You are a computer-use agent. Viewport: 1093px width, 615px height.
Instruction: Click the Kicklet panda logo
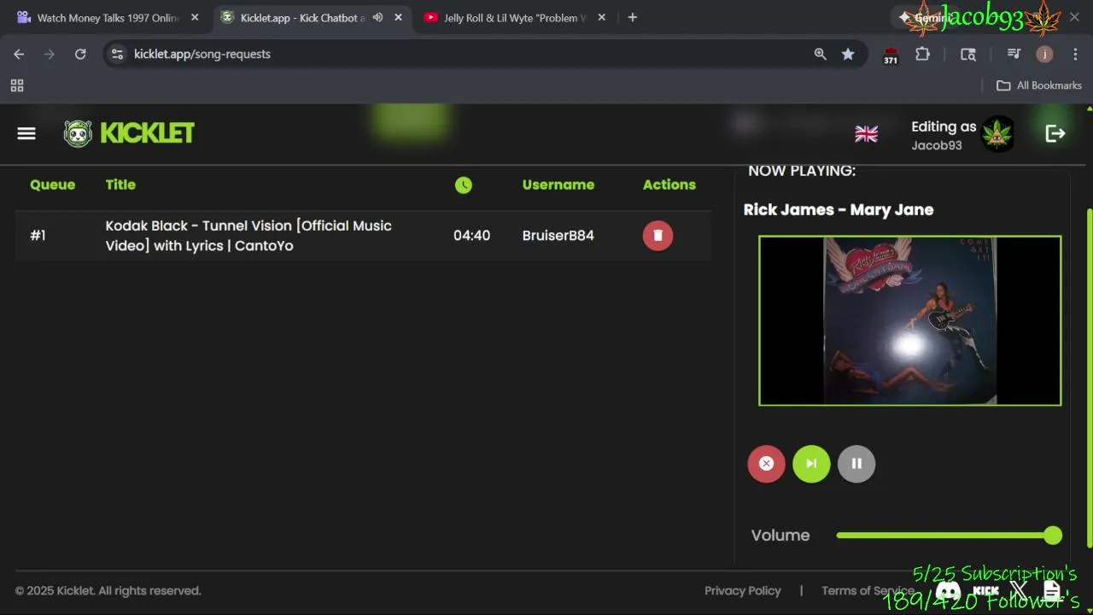click(x=78, y=133)
